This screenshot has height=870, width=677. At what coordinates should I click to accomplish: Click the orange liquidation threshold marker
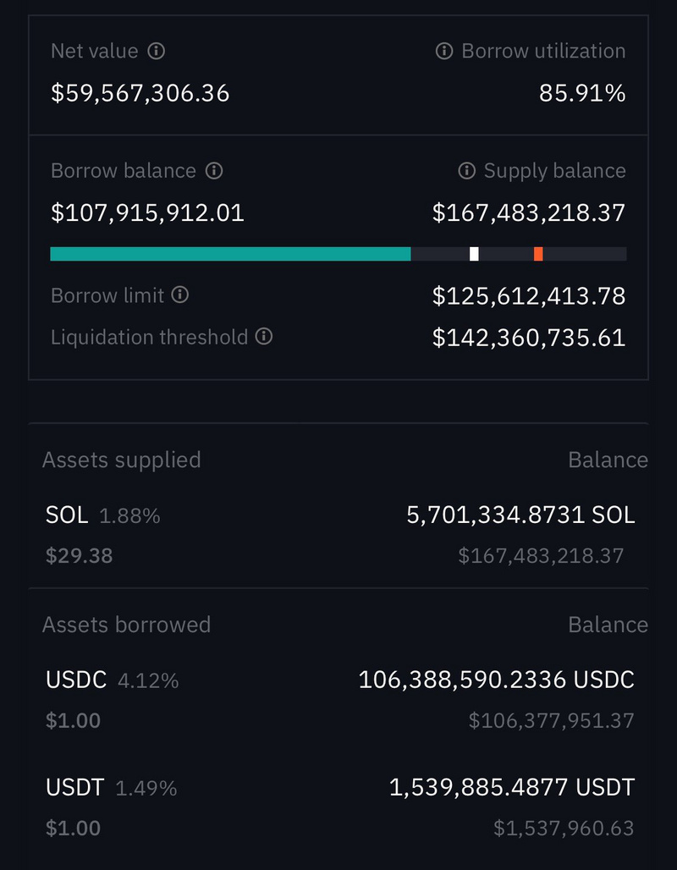pyautogui.click(x=538, y=254)
